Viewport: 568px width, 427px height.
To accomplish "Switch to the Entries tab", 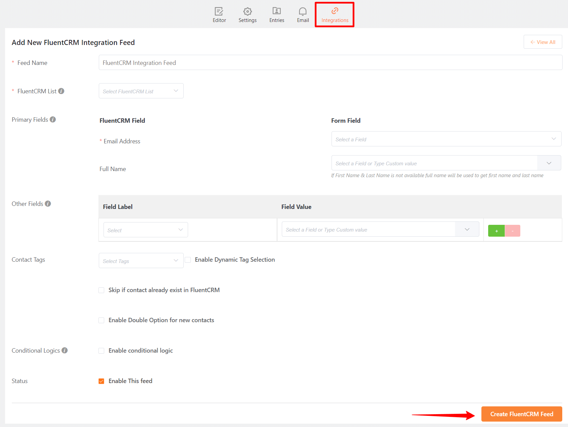I will pyautogui.click(x=277, y=15).
